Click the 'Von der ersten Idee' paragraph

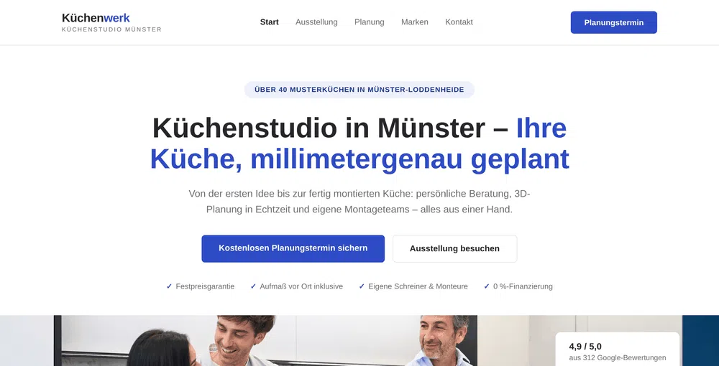click(x=359, y=202)
